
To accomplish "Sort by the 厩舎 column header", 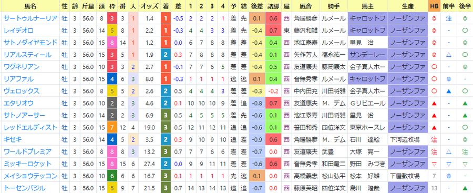I will pos(306,6).
